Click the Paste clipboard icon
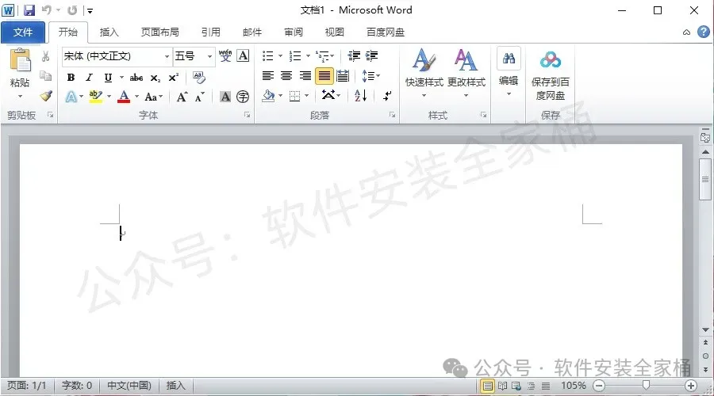Viewport: 714px width, 396px height. pos(21,60)
